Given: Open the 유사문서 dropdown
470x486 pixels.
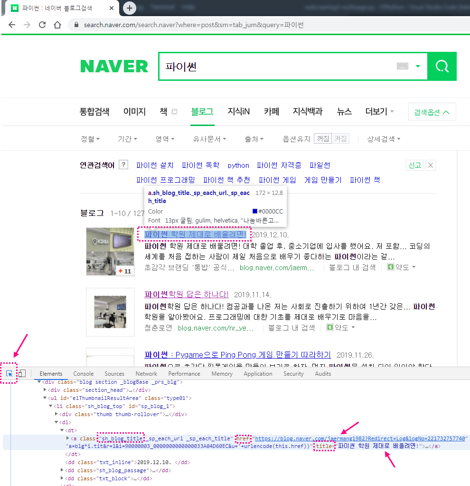Looking at the screenshot, I should pos(209,139).
